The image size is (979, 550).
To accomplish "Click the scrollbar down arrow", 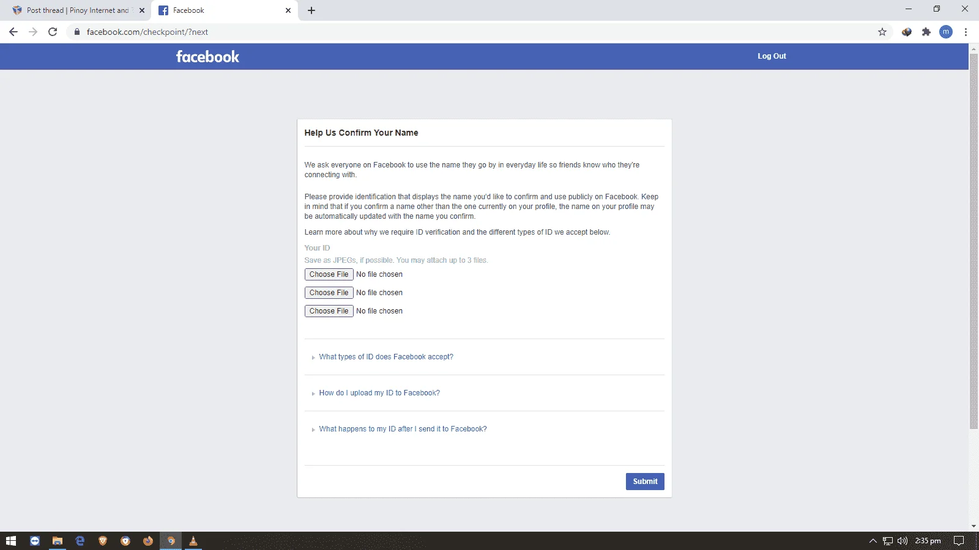I will point(974,526).
